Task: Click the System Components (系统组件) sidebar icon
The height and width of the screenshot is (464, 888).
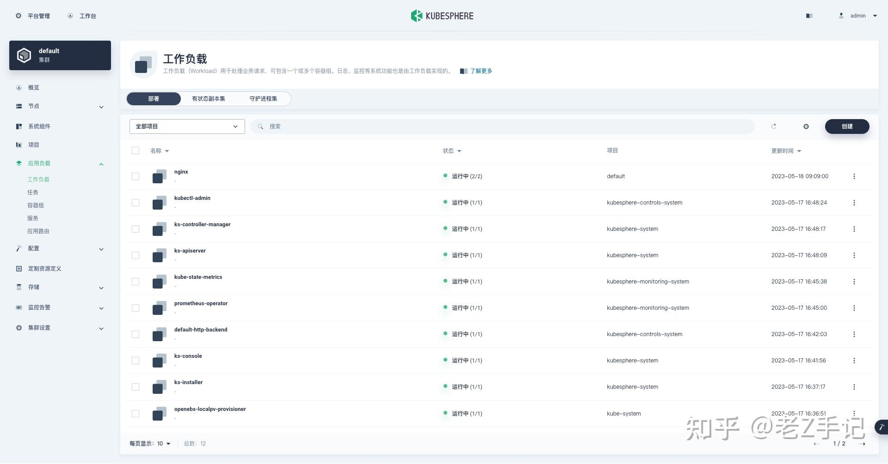Action: [x=19, y=127]
